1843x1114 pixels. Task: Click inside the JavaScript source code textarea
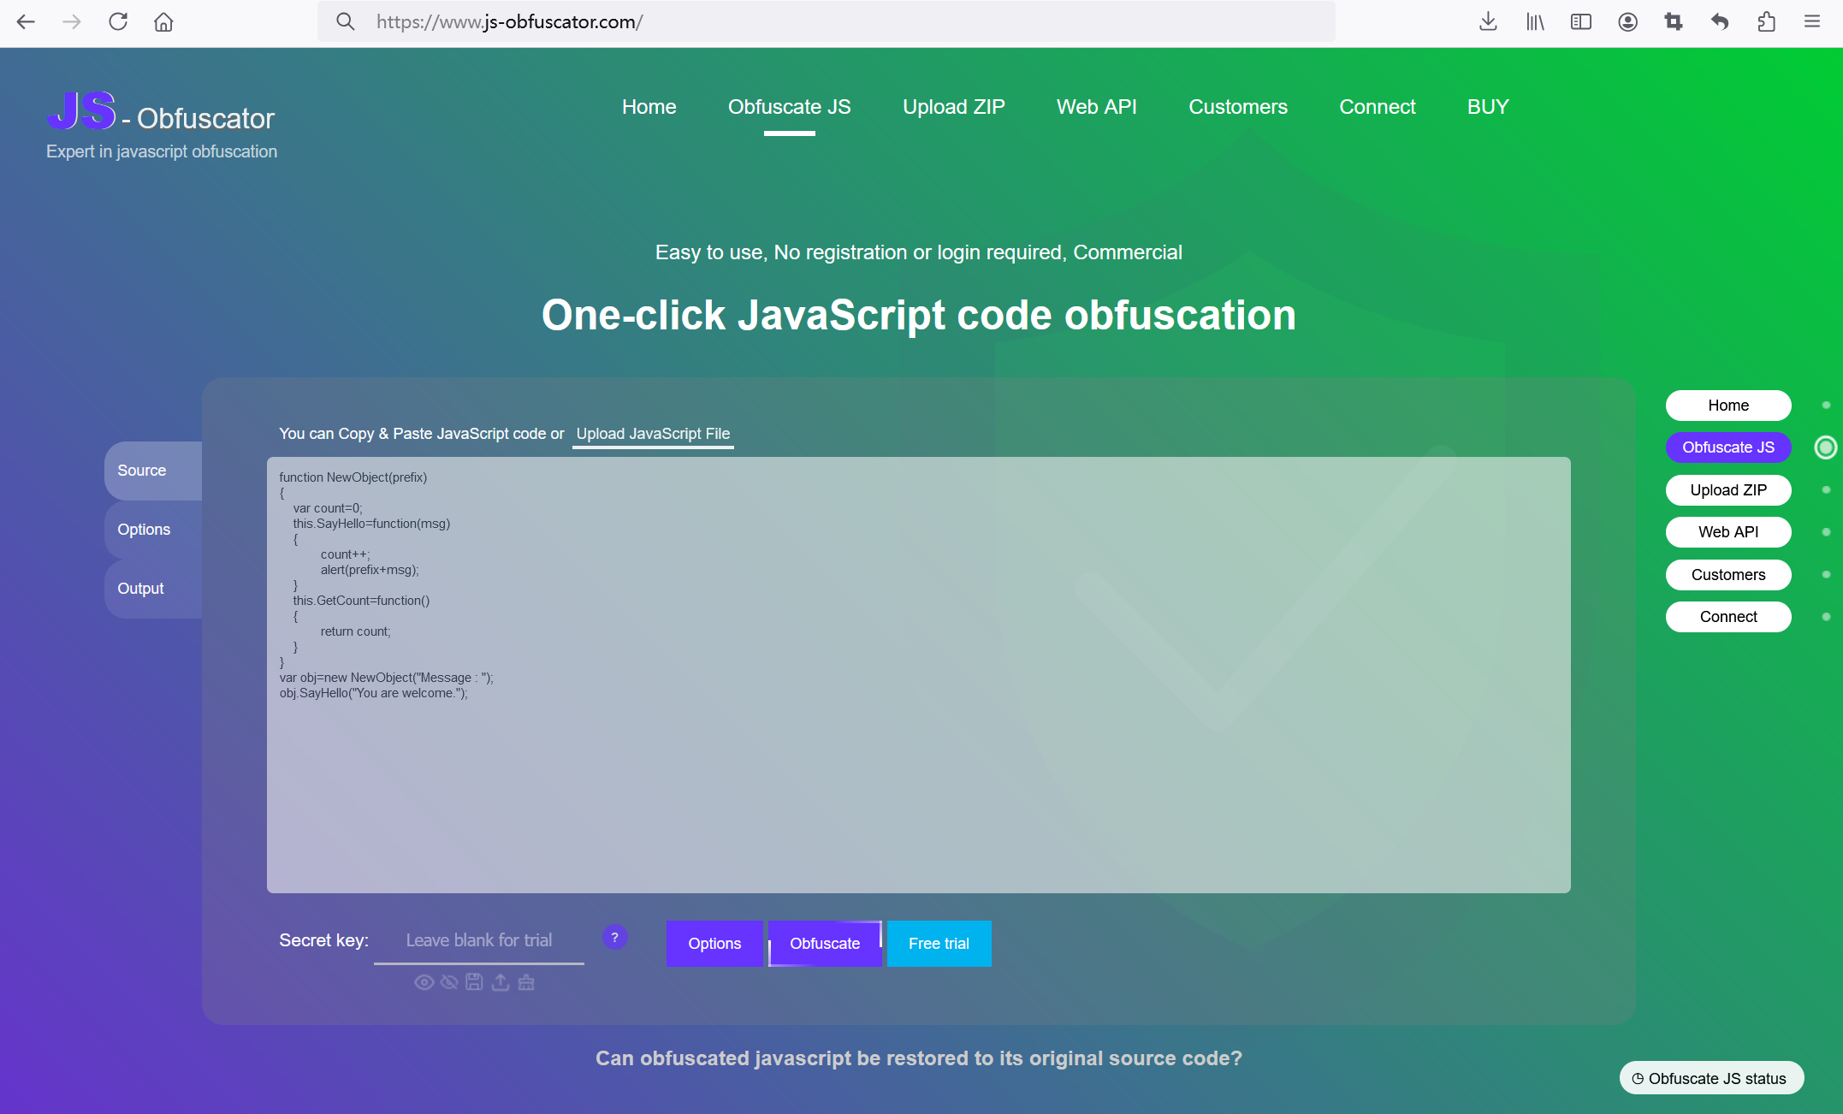click(x=918, y=675)
